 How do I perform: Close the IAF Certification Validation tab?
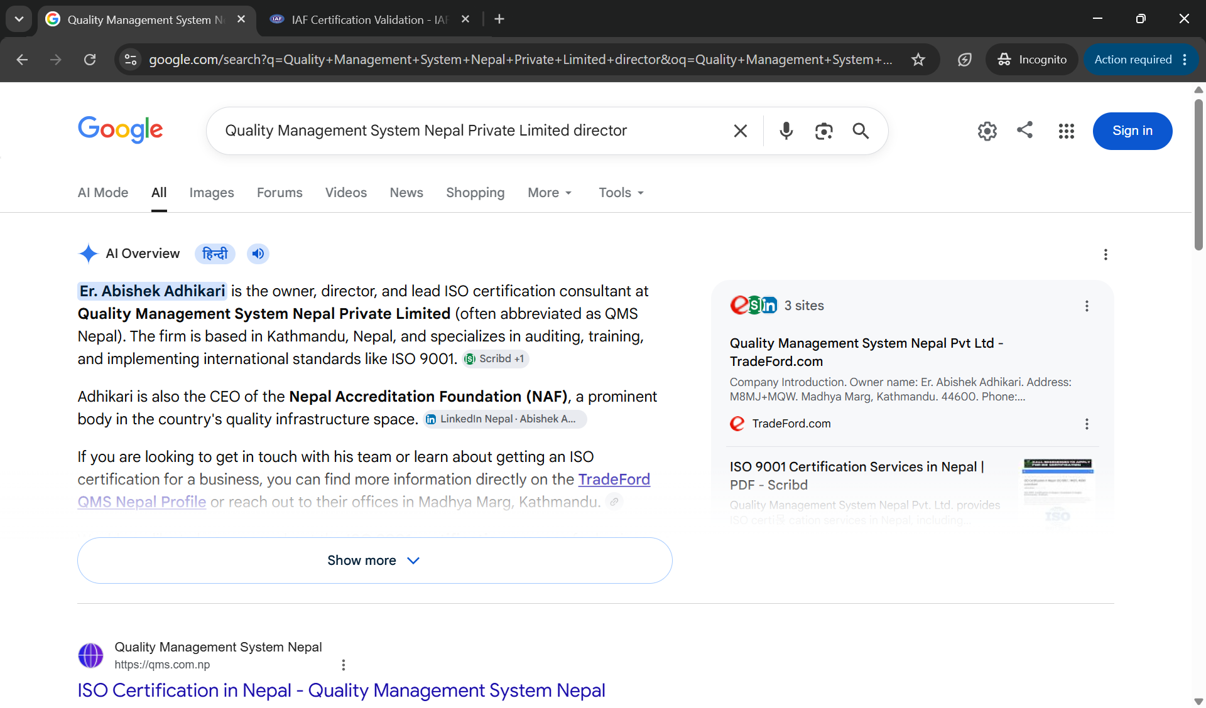465,19
